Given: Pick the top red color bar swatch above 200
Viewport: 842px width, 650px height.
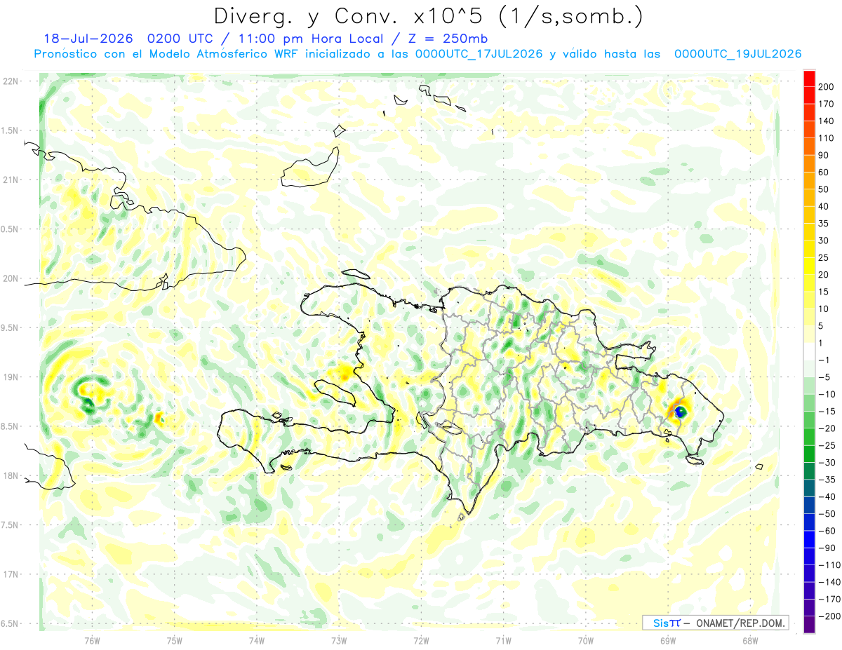Looking at the screenshot, I should click(x=809, y=79).
